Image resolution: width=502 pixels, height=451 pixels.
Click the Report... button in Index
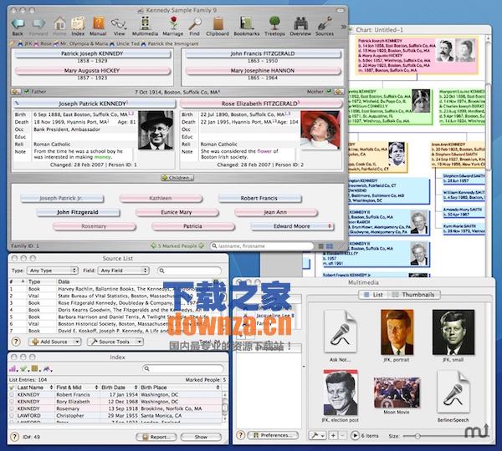tap(158, 437)
